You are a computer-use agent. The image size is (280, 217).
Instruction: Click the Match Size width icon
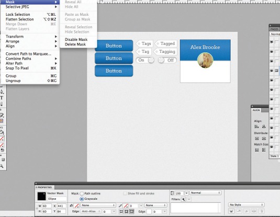click(x=256, y=150)
